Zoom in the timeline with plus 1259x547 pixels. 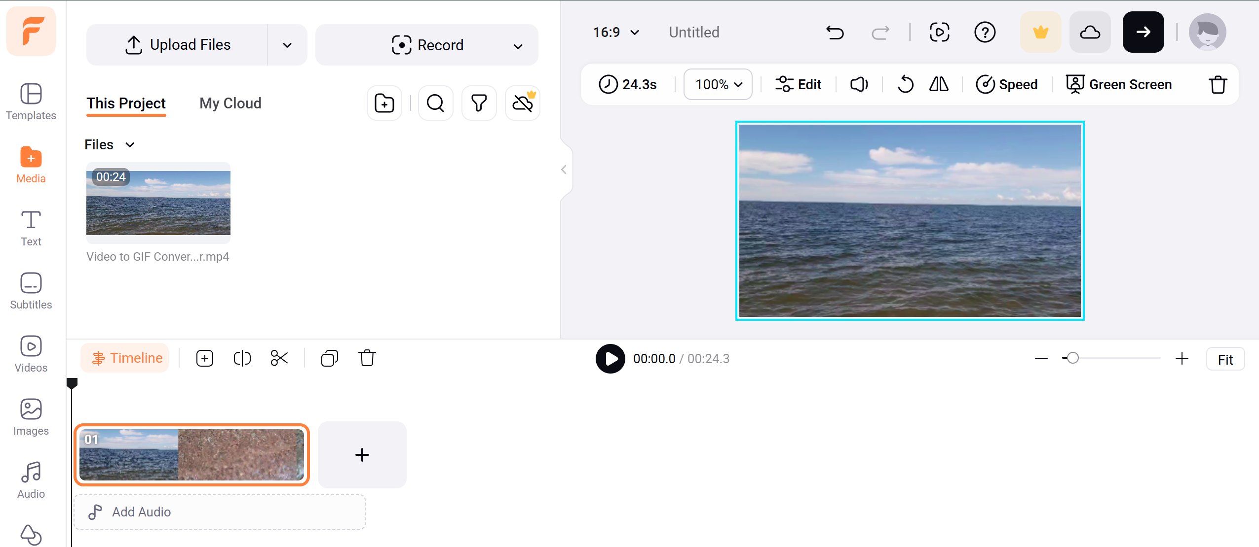tap(1182, 359)
